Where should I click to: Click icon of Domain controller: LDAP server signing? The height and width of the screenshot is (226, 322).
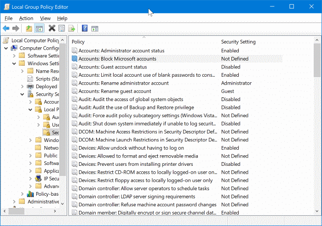pos(75,196)
